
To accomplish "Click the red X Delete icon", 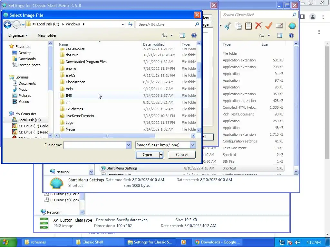I will click(258, 26).
